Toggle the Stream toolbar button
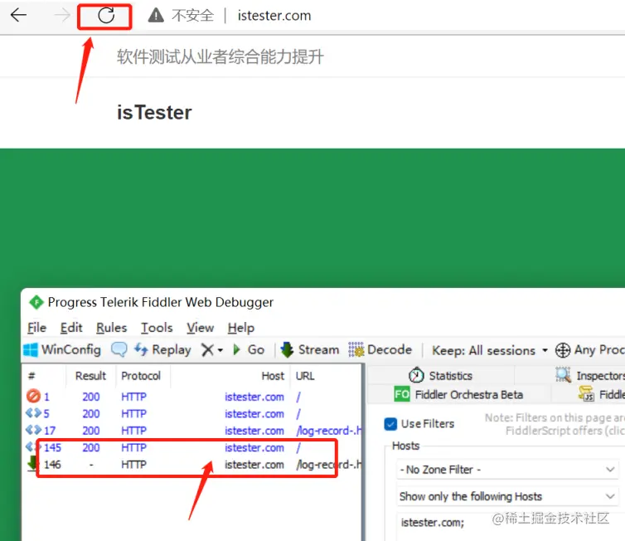The image size is (625, 541). [310, 349]
